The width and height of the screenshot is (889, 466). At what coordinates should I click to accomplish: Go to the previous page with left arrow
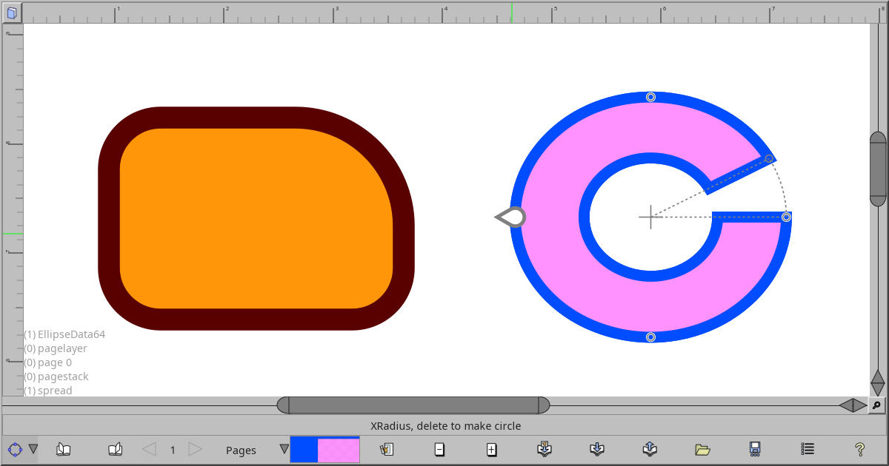pyautogui.click(x=147, y=449)
